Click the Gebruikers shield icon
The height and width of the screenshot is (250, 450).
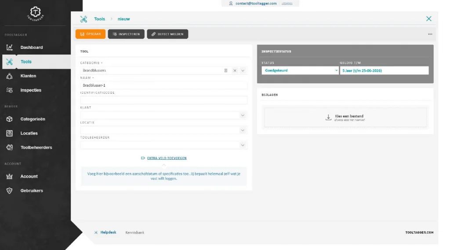[10, 191]
